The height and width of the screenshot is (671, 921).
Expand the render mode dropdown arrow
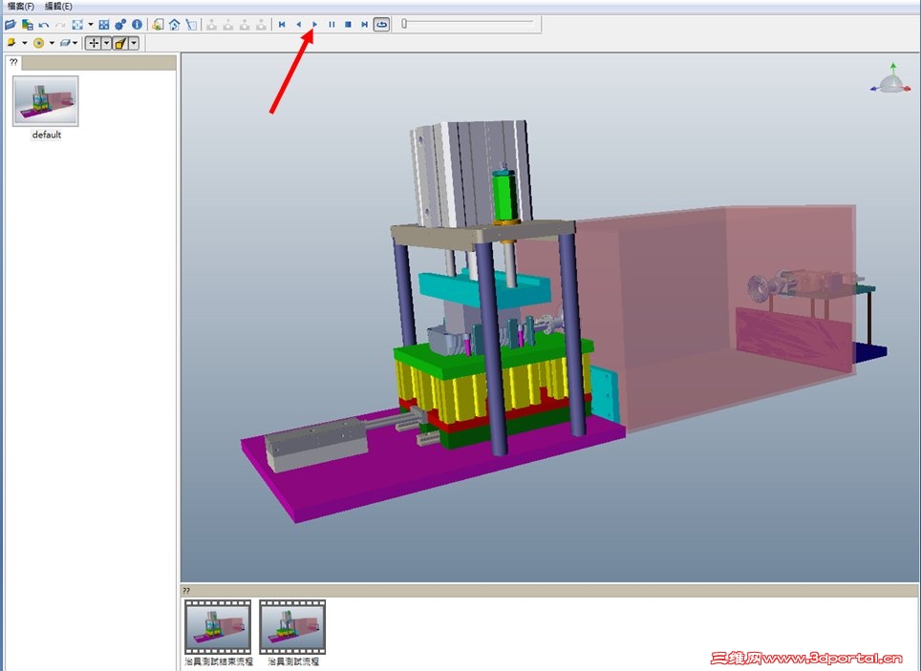(24, 43)
